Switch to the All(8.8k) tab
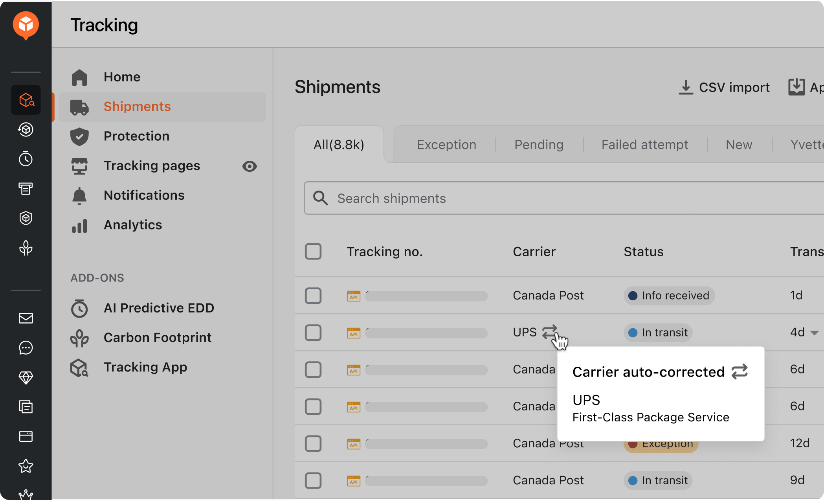 (339, 145)
